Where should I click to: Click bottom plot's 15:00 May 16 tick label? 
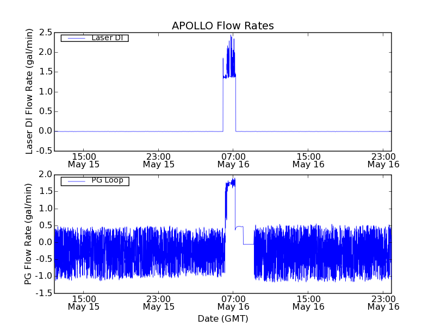point(308,302)
